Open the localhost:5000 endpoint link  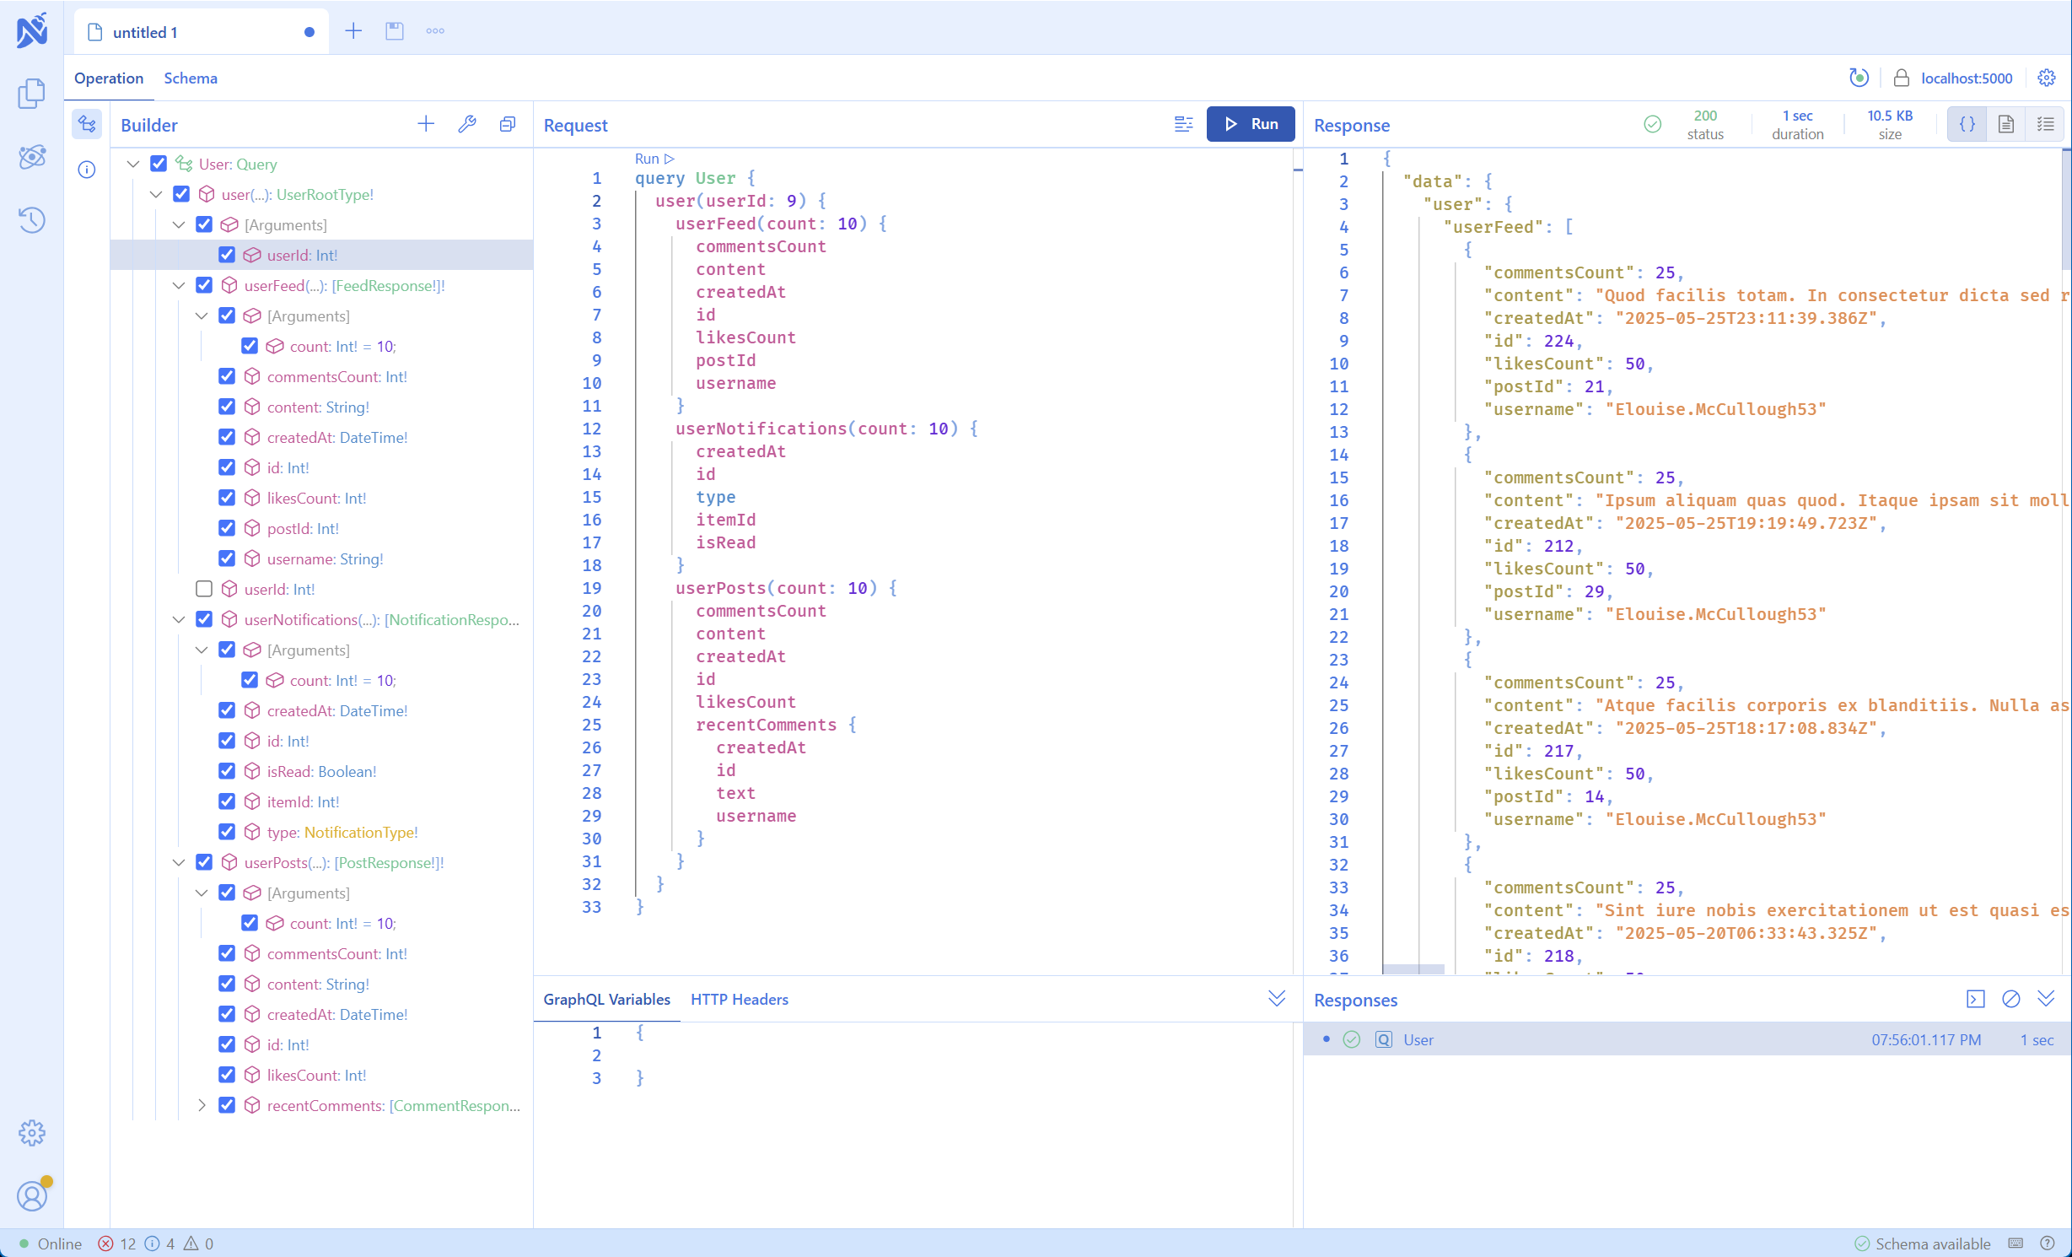pyautogui.click(x=1967, y=78)
